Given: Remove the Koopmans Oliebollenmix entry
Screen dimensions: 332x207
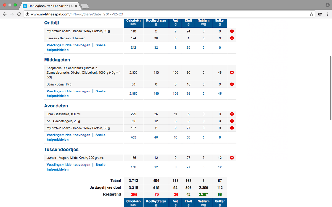Looking at the screenshot, I should click(x=232, y=73).
